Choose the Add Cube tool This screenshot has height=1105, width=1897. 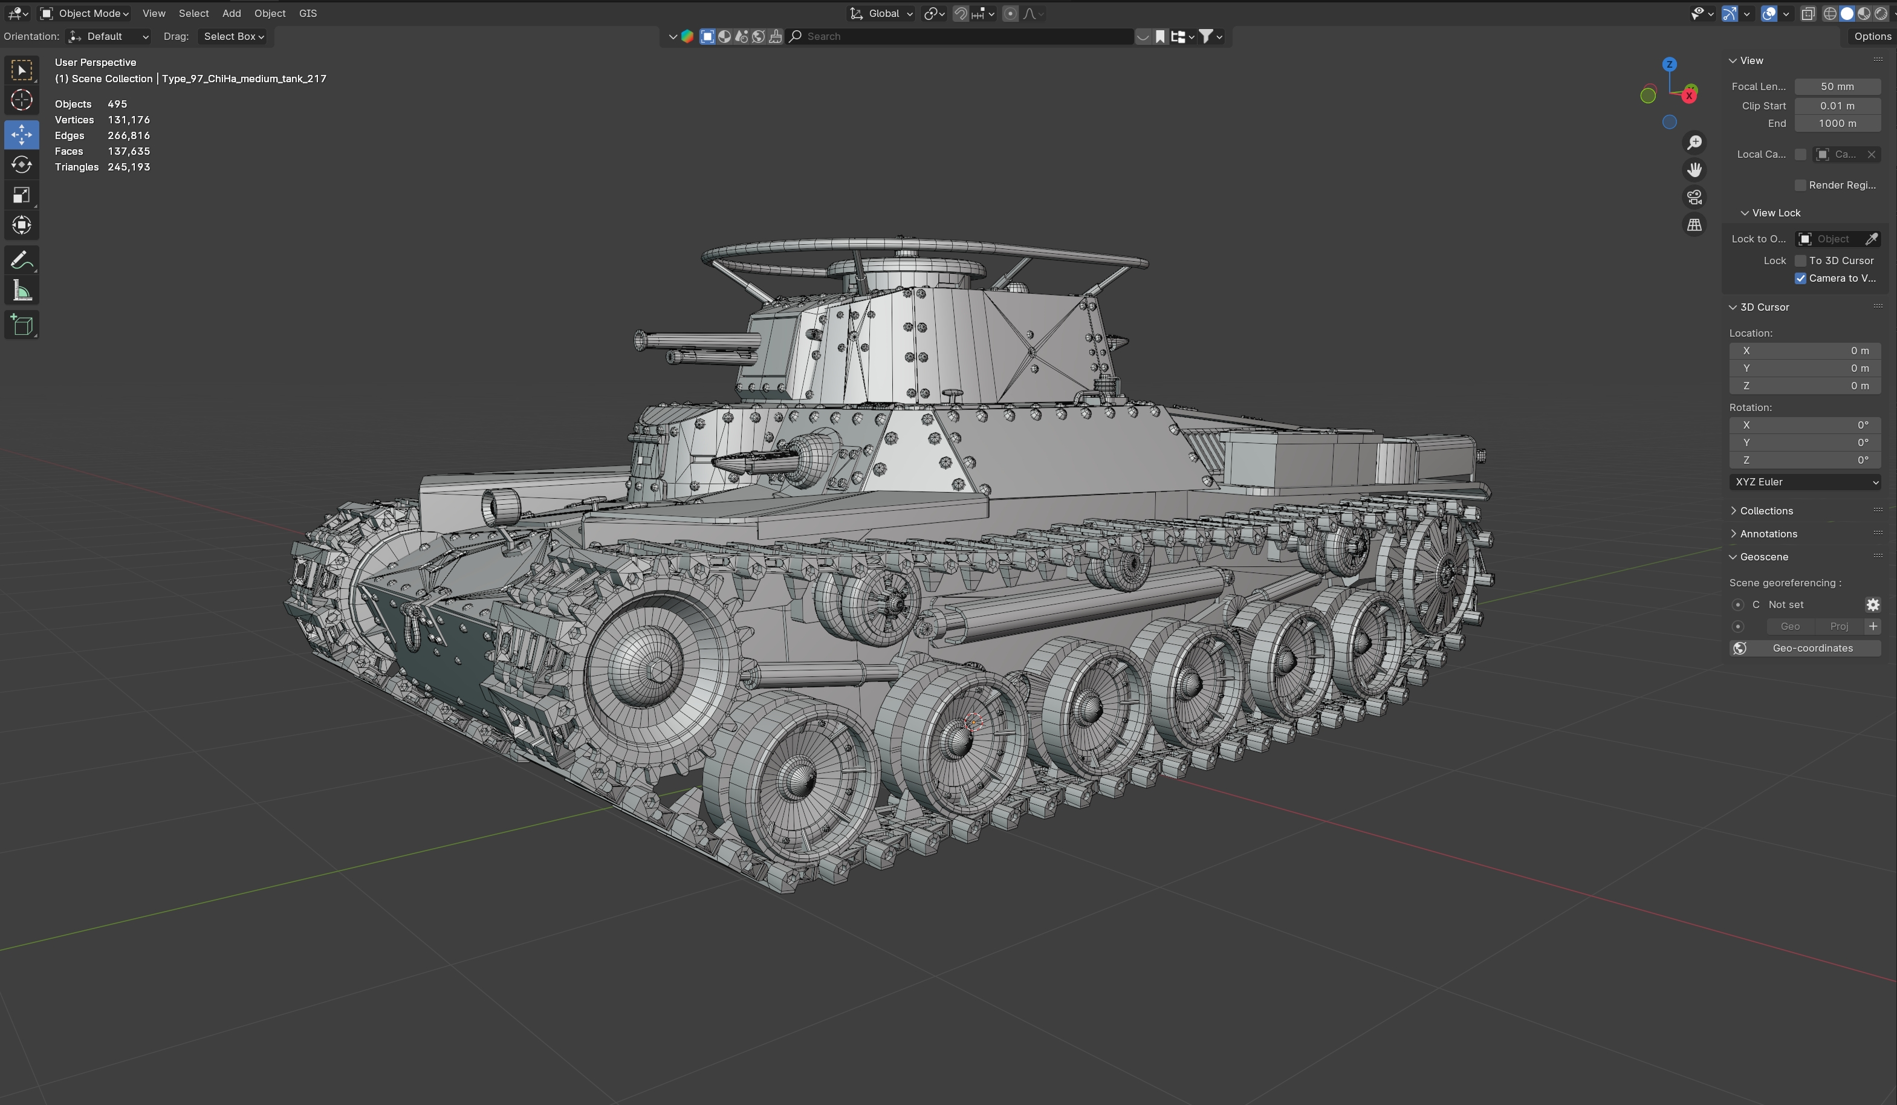click(21, 325)
